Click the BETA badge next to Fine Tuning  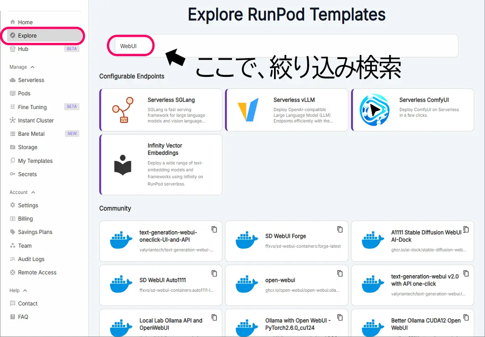coord(72,107)
